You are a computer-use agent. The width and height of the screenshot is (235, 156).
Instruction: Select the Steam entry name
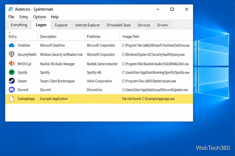[x=22, y=81]
